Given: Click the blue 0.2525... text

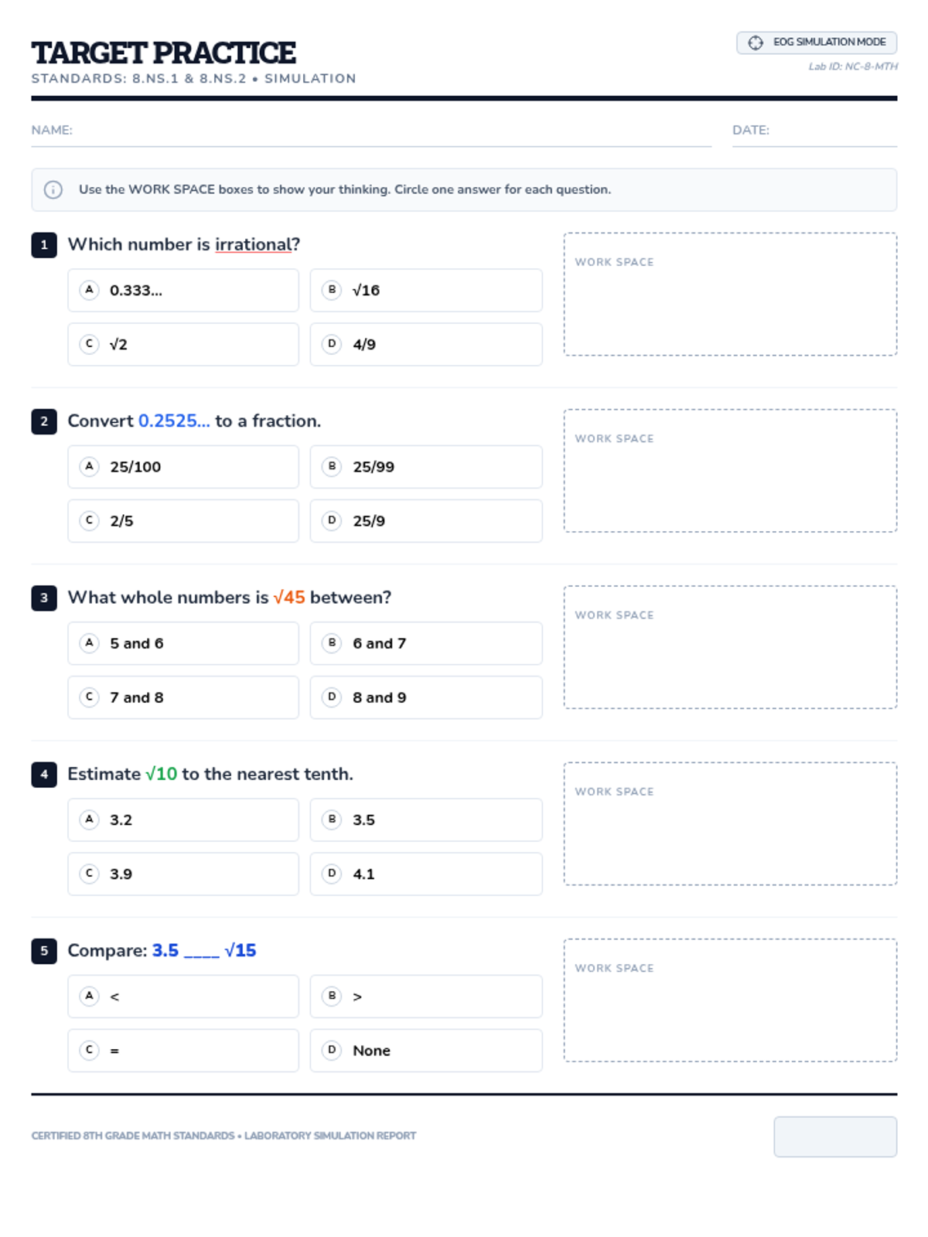Looking at the screenshot, I should [174, 421].
